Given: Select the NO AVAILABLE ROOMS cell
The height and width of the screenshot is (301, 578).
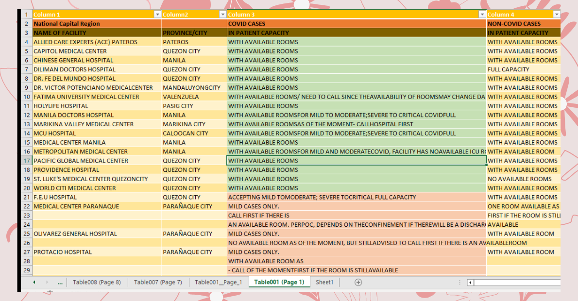Looking at the screenshot, I should [x=524, y=179].
